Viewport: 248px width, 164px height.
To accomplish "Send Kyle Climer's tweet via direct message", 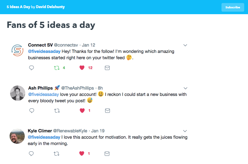I will click(x=107, y=153).
